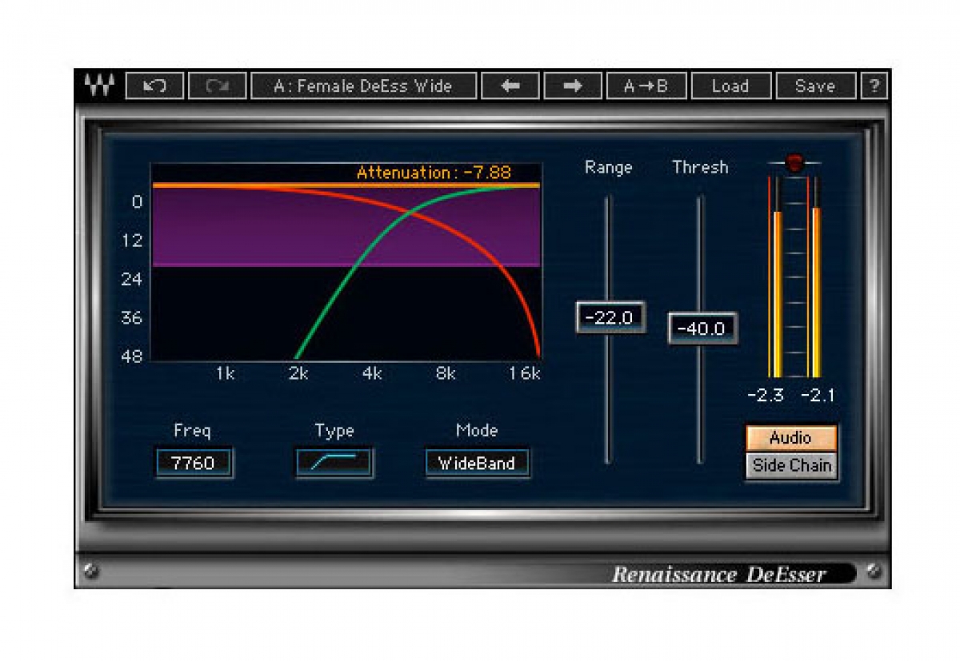Image resolution: width=960 pixels, height=661 pixels.
Task: Open the Save preset menu
Action: click(x=815, y=86)
